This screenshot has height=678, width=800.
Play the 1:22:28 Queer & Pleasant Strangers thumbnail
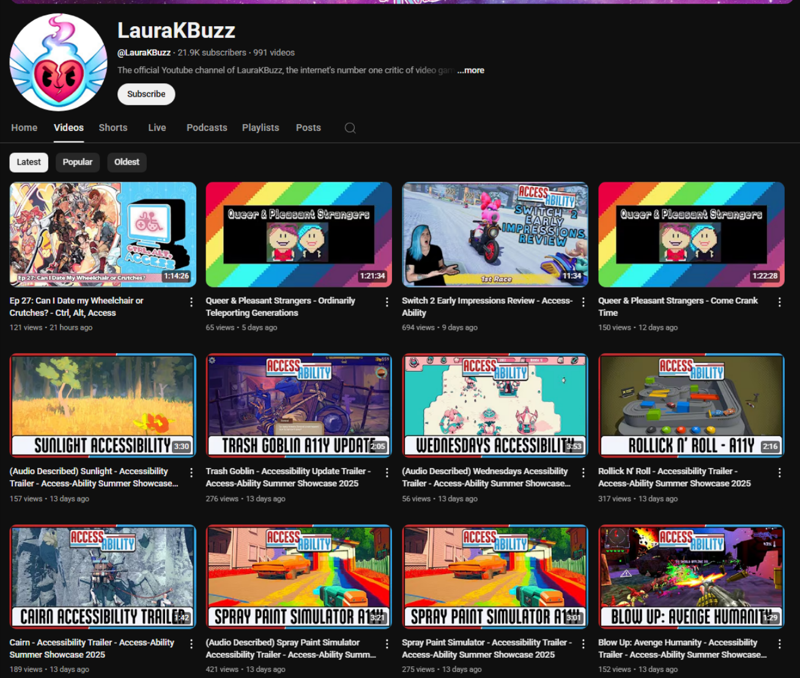click(691, 234)
